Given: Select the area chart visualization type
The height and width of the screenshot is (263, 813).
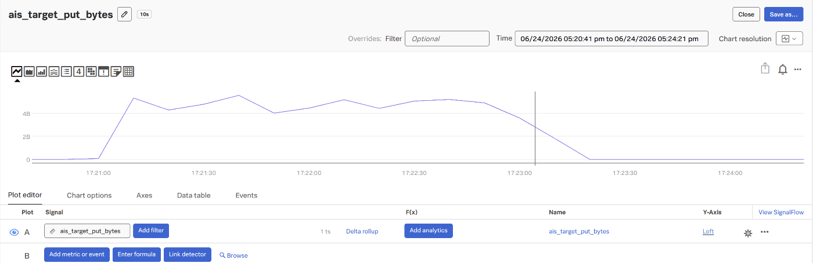Looking at the screenshot, I should pos(29,71).
